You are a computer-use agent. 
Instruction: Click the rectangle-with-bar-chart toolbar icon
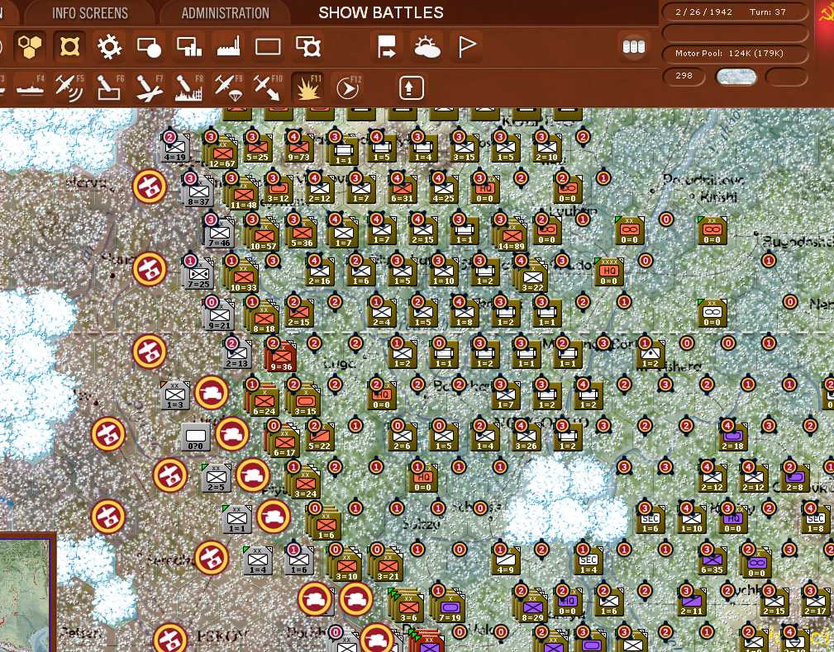(188, 47)
